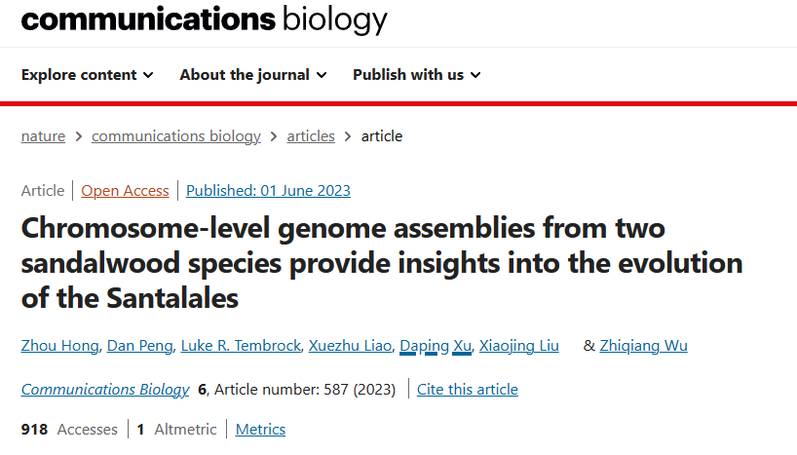Open author Xuezhu Liao's info

coord(350,345)
